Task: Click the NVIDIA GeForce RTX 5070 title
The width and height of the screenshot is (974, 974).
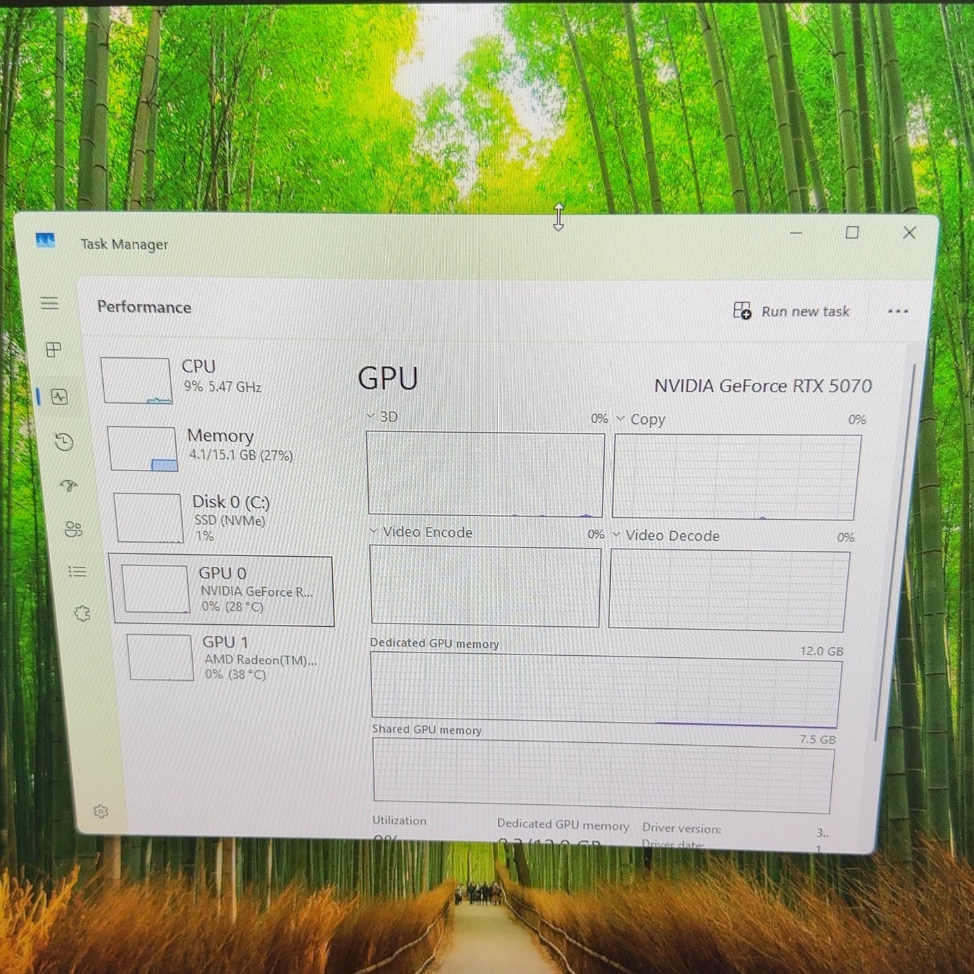Action: pyautogui.click(x=762, y=386)
